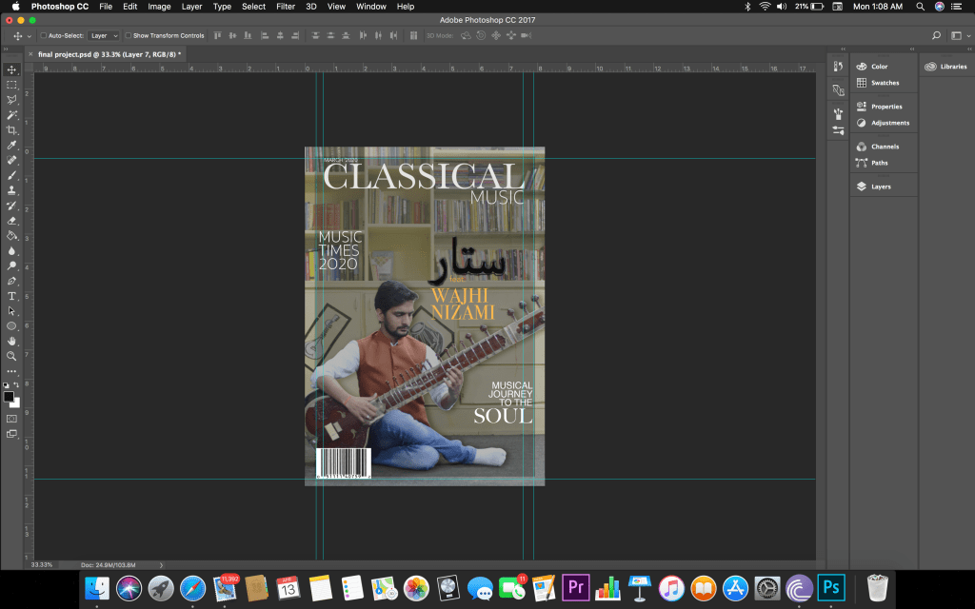This screenshot has height=609, width=975.
Task: Select the Rectangular Marquee tool
Action: pyautogui.click(x=12, y=85)
